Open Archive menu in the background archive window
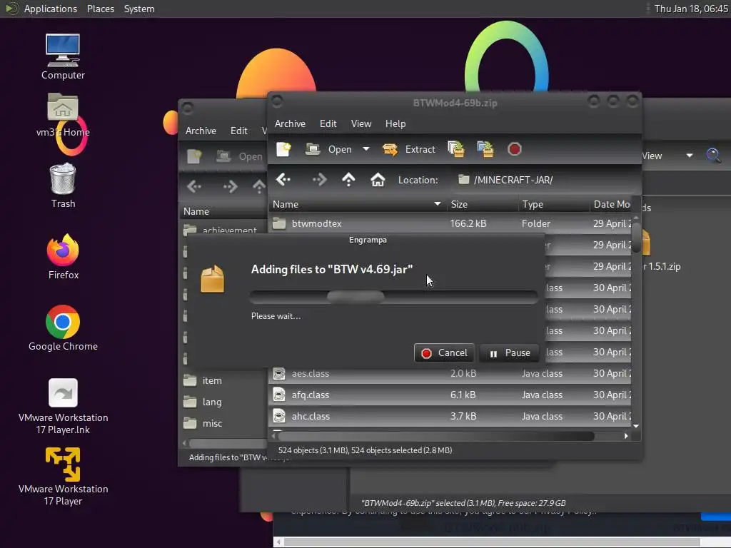 (201, 131)
